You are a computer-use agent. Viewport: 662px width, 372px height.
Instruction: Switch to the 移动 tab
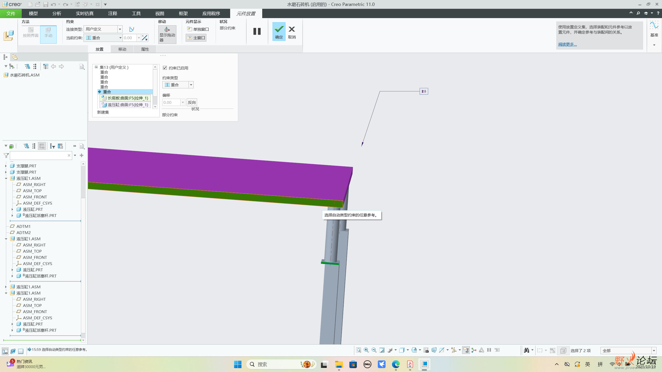tap(122, 49)
